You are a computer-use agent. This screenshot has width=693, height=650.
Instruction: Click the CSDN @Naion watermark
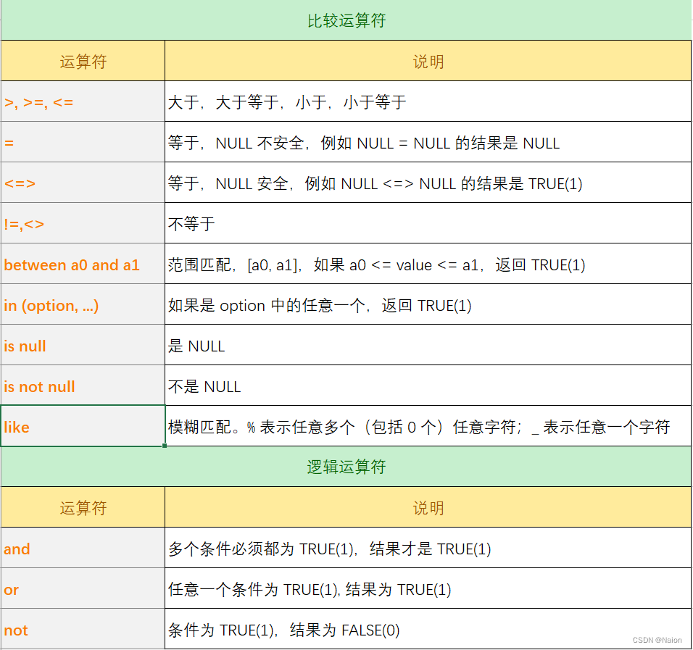point(657,641)
